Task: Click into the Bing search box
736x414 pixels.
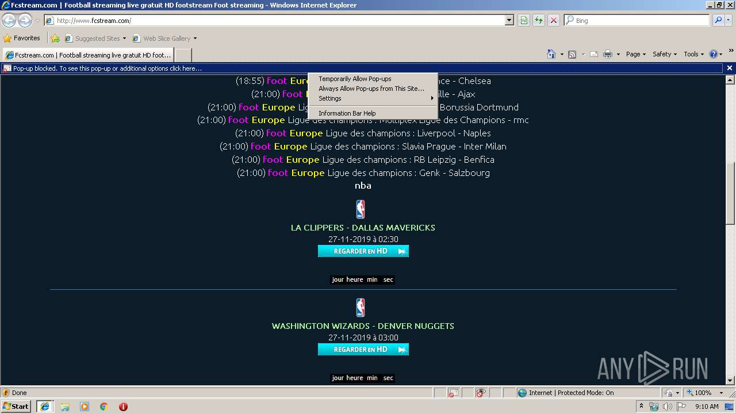Action: coord(637,20)
